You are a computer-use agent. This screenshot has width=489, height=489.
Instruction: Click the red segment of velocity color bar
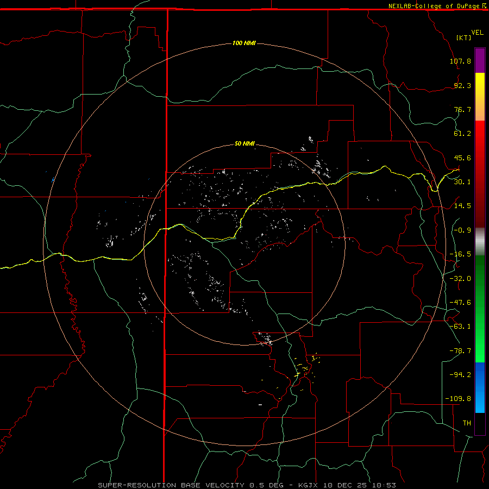tap(480, 174)
